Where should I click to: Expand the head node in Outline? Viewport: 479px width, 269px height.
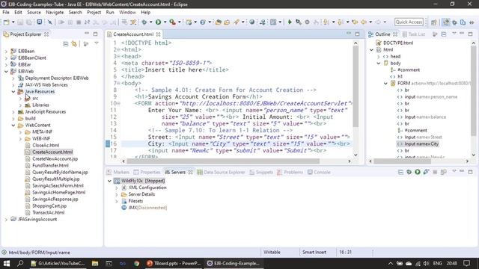379,57
